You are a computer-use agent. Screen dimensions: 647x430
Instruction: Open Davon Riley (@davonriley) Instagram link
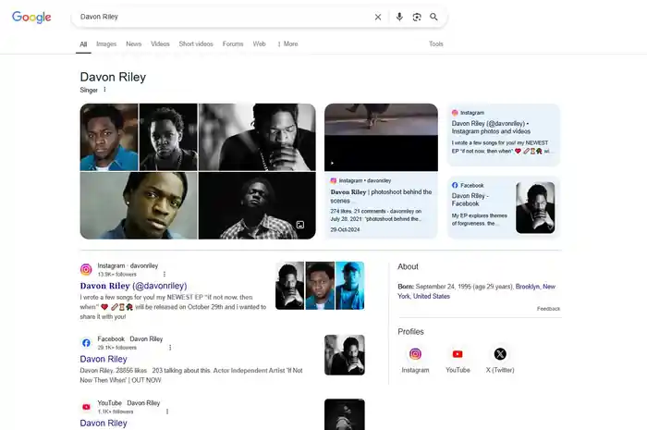(133, 286)
